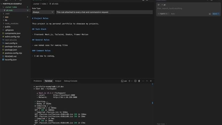The height and width of the screenshot is (125, 222).
Task: Click the Send button in chat
Action: click(x=216, y=14)
